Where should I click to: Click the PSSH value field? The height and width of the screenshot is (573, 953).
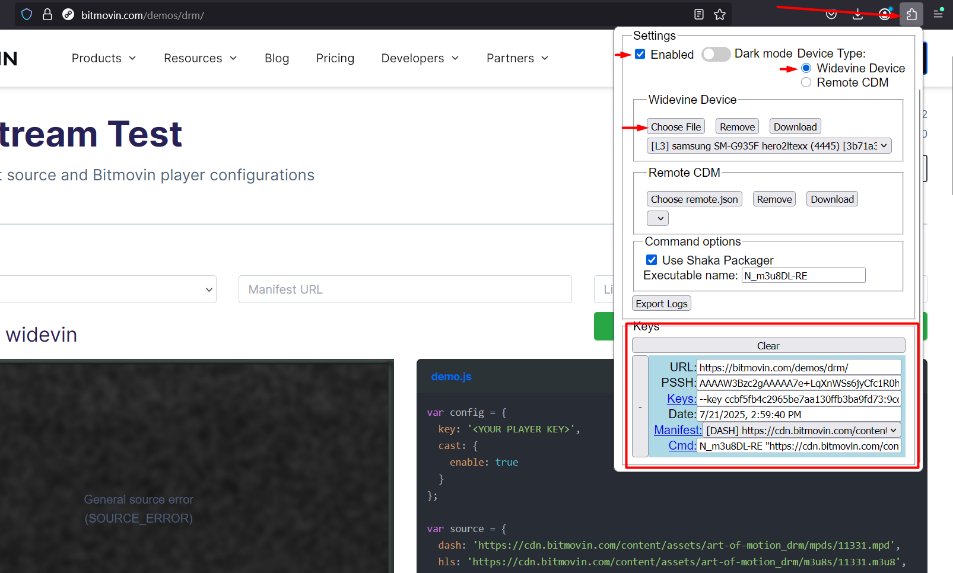coord(799,383)
